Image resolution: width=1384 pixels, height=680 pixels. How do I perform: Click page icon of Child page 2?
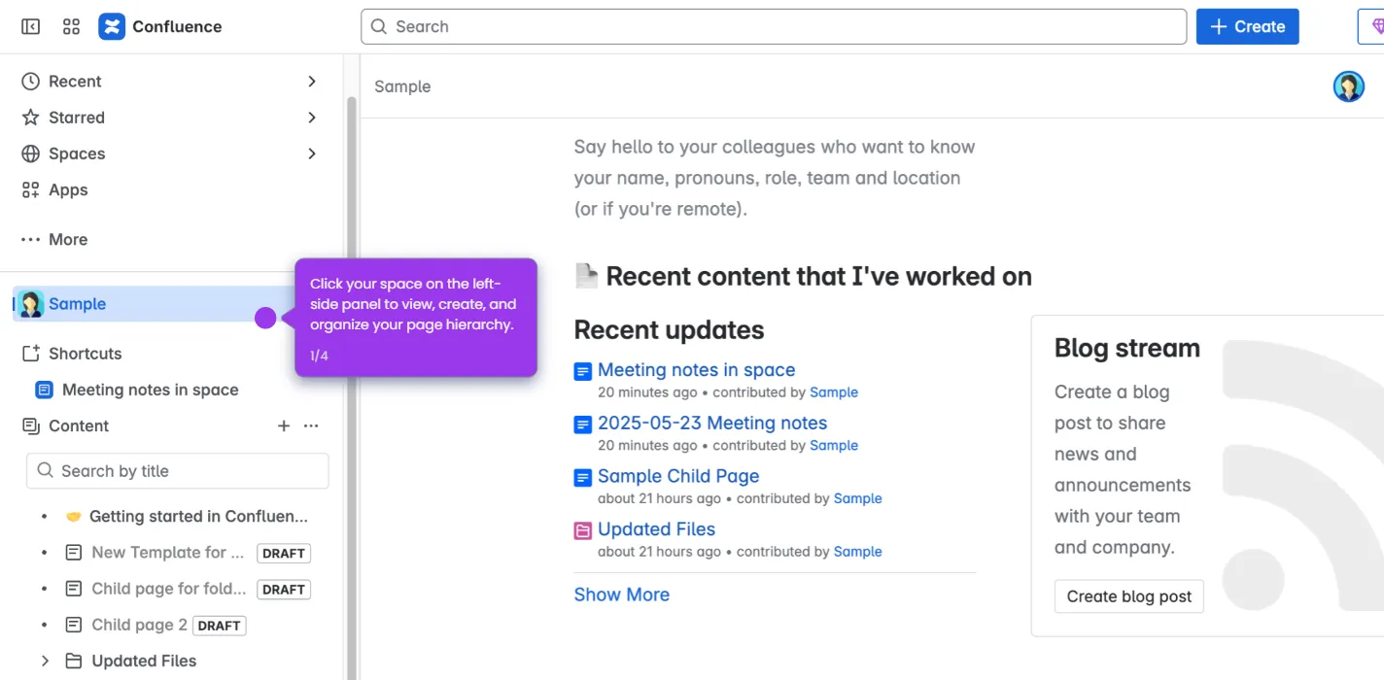pos(74,625)
